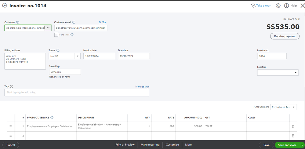Click the Cancel button
305x149 pixels.
pyautogui.click(x=11, y=145)
